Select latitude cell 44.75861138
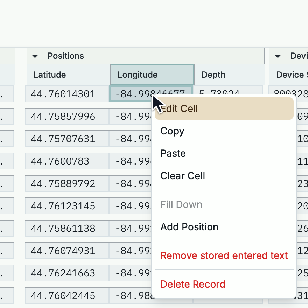 coord(67,228)
